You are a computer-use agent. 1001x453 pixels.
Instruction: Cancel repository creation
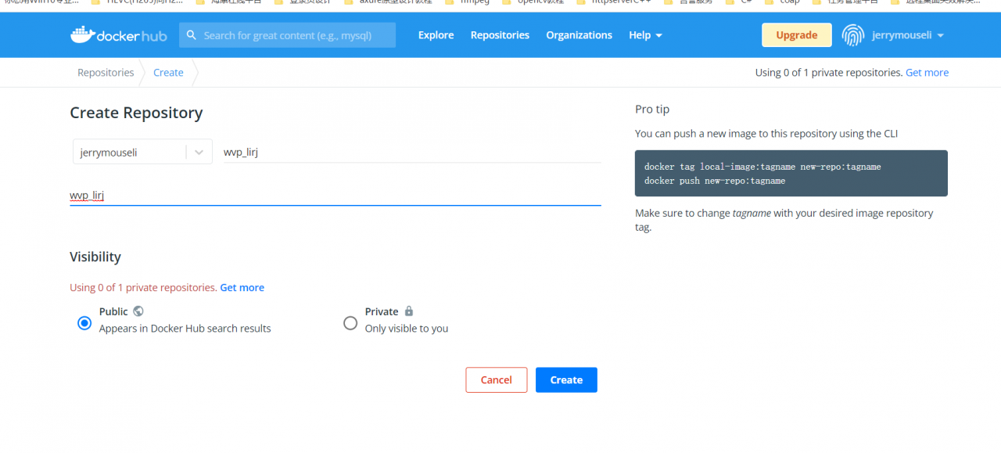(496, 379)
